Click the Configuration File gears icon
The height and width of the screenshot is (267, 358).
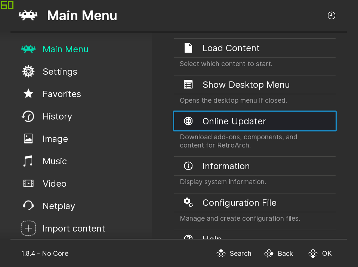tap(188, 202)
